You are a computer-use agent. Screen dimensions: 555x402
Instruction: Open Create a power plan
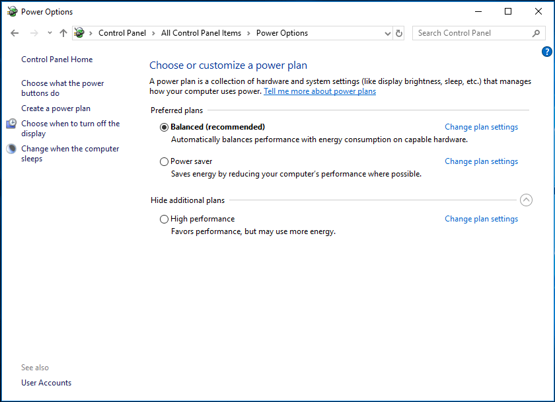55,108
